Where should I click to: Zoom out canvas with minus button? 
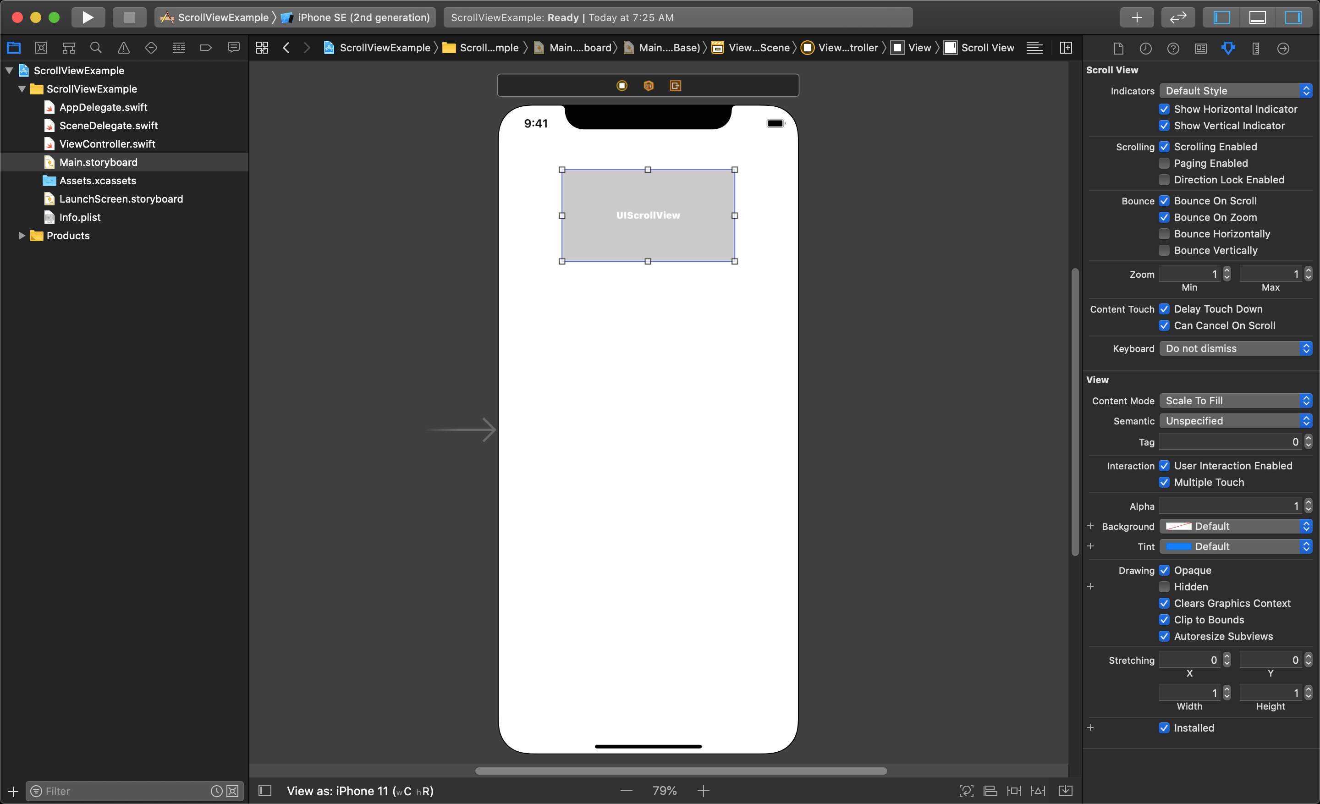(x=626, y=791)
